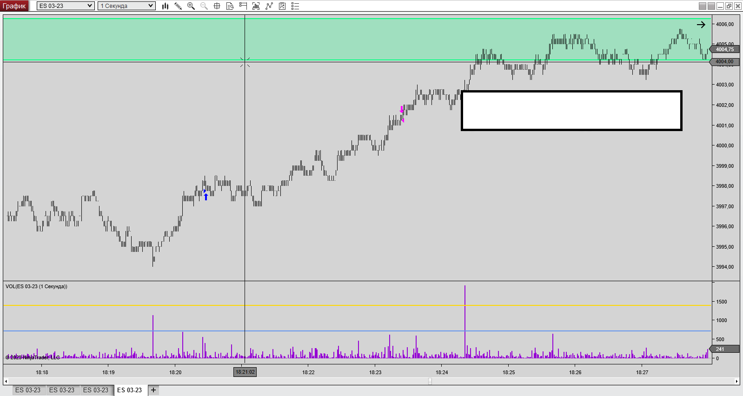Click the scrollbar right arrow

[736, 381]
